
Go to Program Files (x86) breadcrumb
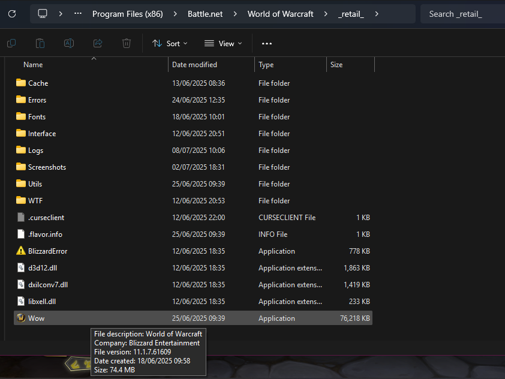[x=128, y=14]
